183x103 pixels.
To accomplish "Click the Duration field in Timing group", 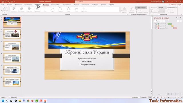I will [162, 10].
